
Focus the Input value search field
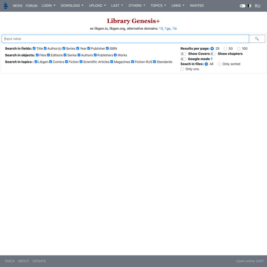tap(125, 39)
